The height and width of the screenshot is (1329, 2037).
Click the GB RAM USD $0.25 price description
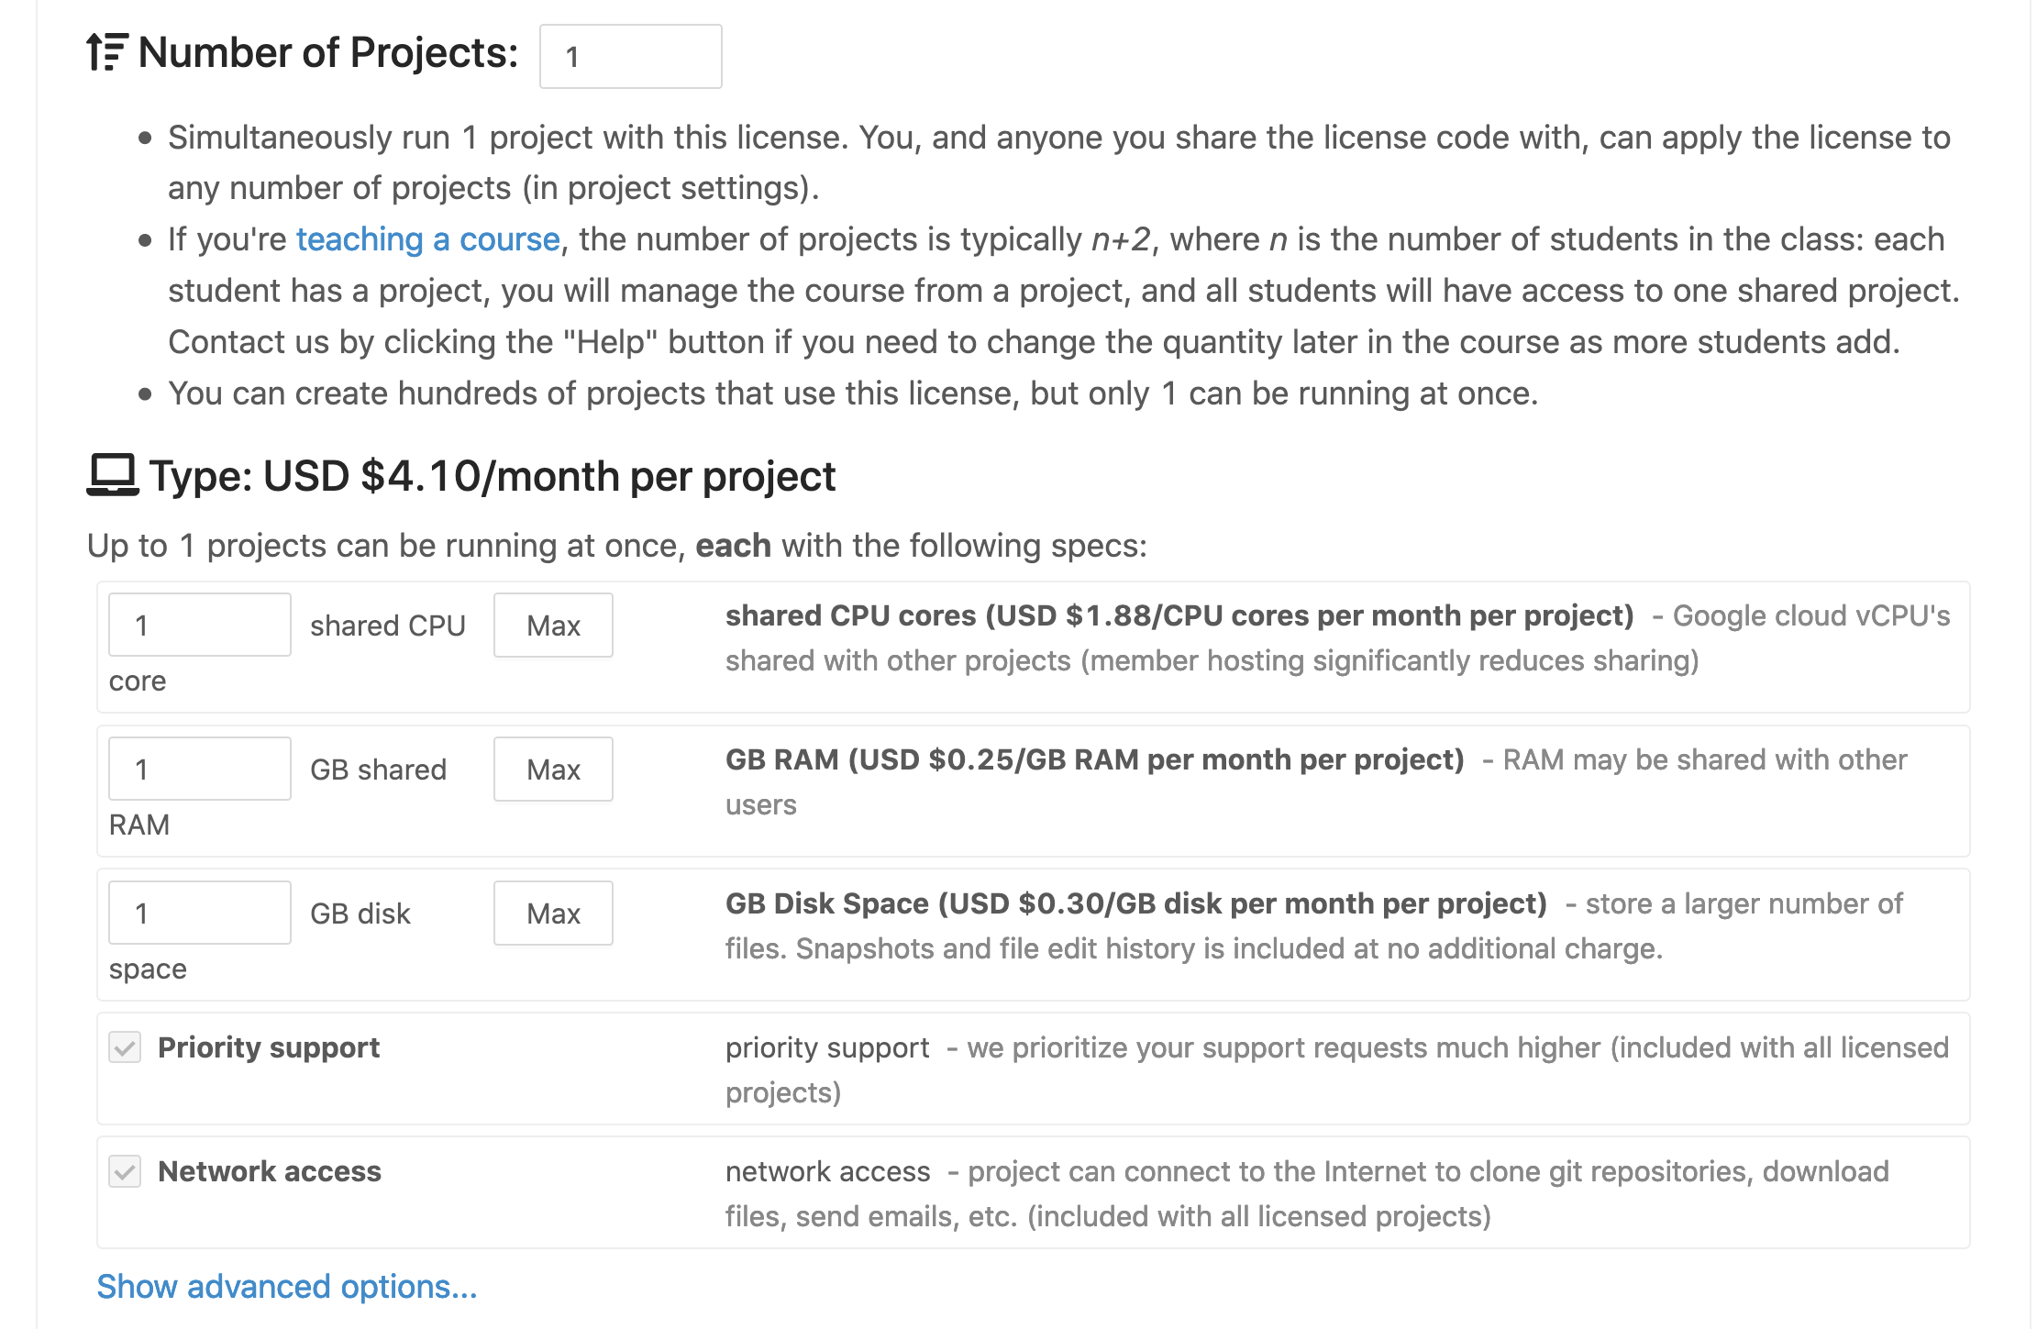pos(1094,759)
